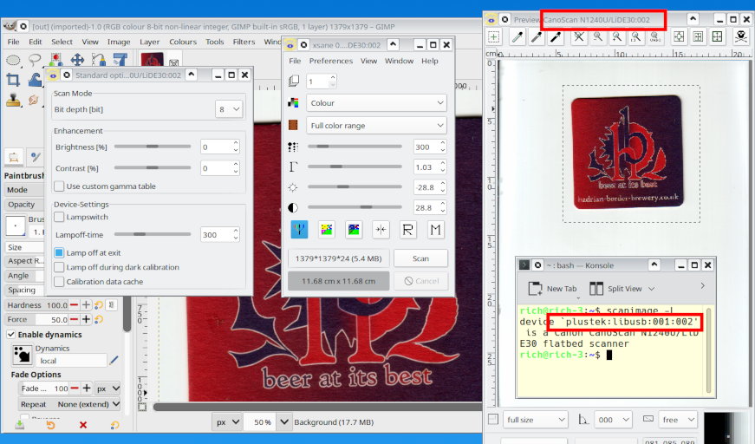Screen dimensions: 755x444
Task: Click the 11.68 cm x 11.68 cm size button
Action: [339, 281]
